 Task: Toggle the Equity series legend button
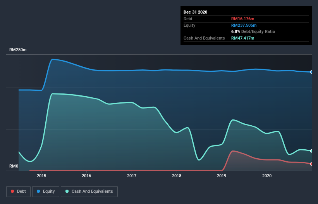coord(46,192)
